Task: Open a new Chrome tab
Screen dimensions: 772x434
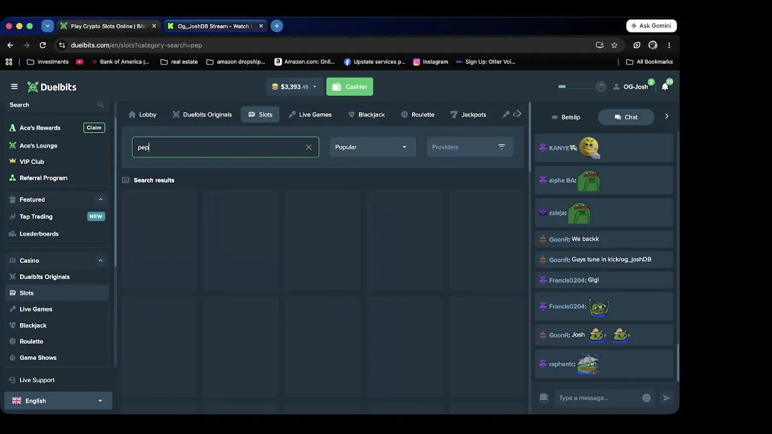Action: (277, 26)
